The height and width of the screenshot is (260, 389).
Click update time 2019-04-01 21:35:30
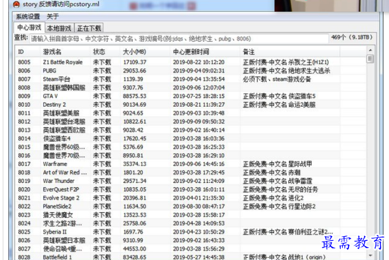[x=199, y=198]
